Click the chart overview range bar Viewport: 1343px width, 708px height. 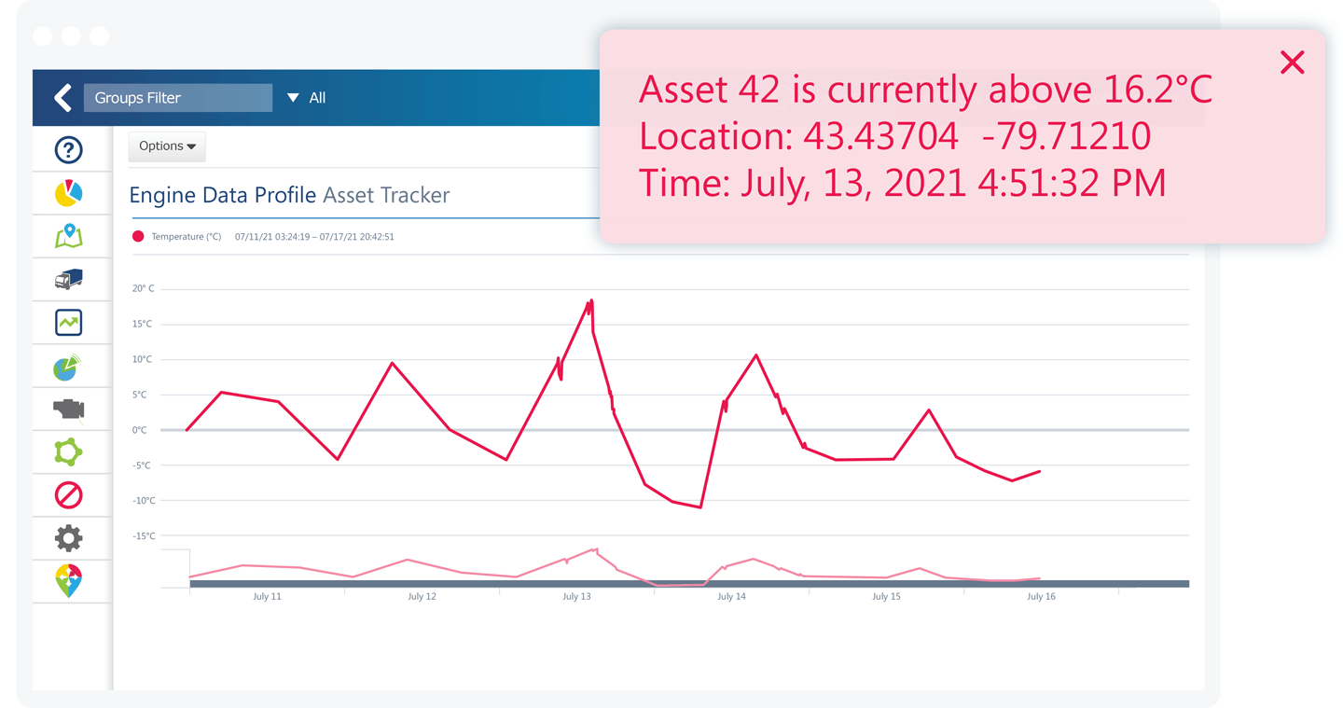point(688,584)
